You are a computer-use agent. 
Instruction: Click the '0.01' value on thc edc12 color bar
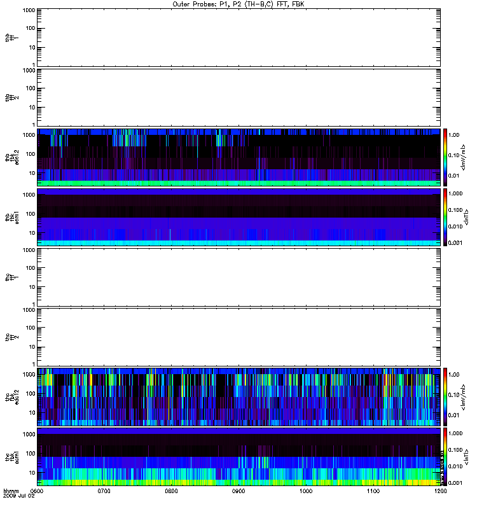pyautogui.click(x=454, y=415)
